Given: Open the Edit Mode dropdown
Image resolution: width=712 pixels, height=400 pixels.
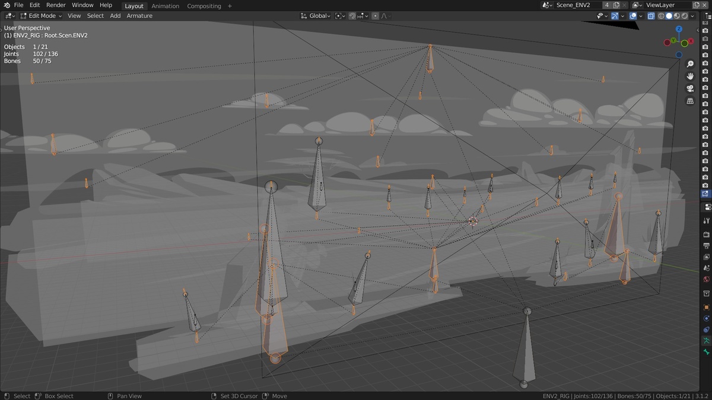Looking at the screenshot, I should 41,16.
